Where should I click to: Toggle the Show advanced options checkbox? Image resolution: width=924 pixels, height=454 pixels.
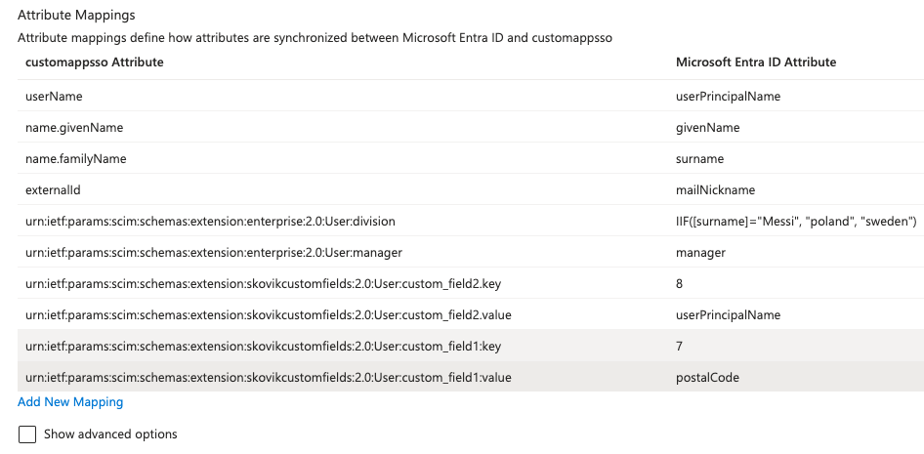(x=27, y=434)
